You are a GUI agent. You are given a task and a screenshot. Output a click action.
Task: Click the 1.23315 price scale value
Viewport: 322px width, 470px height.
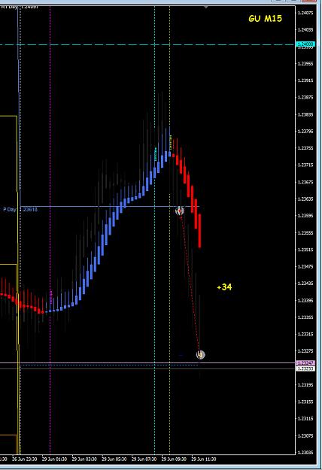(x=305, y=334)
